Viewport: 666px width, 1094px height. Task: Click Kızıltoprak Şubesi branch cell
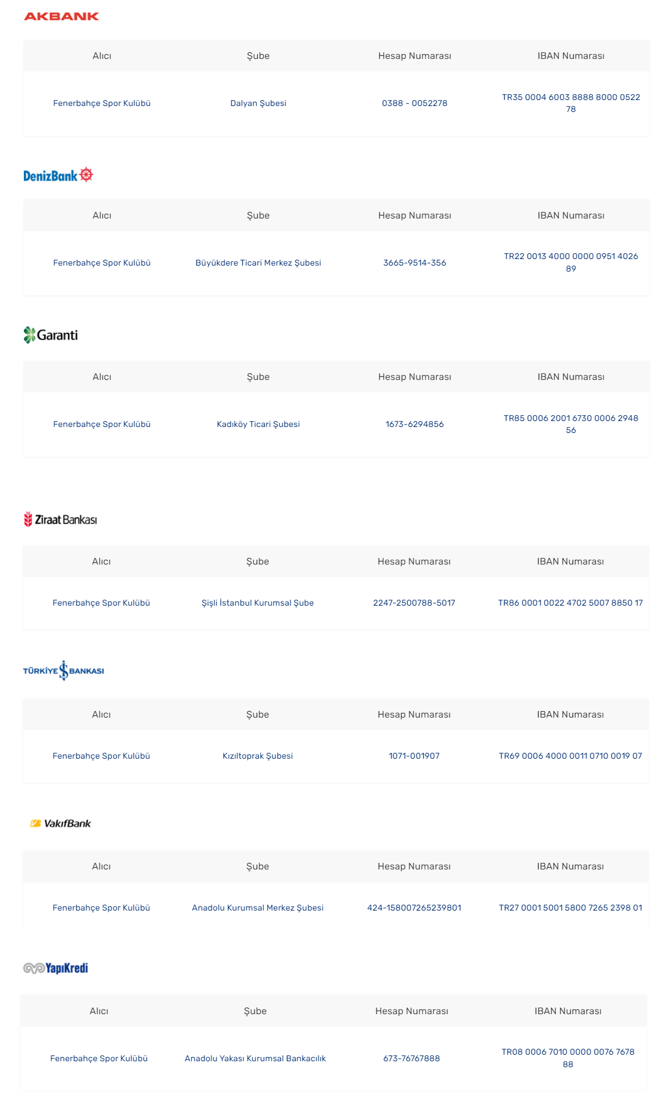258,756
